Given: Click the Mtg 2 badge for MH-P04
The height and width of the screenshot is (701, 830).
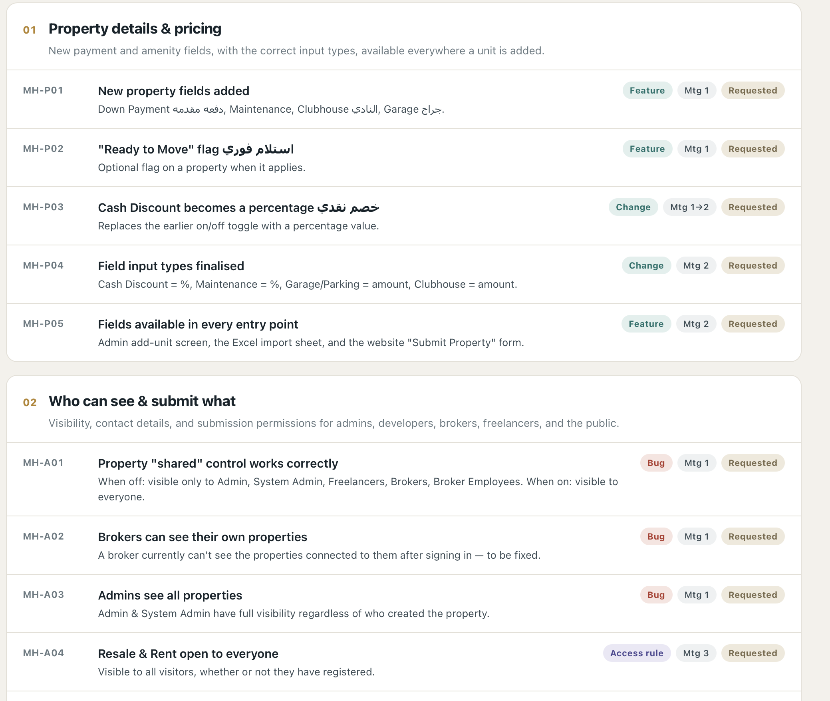Looking at the screenshot, I should point(696,265).
